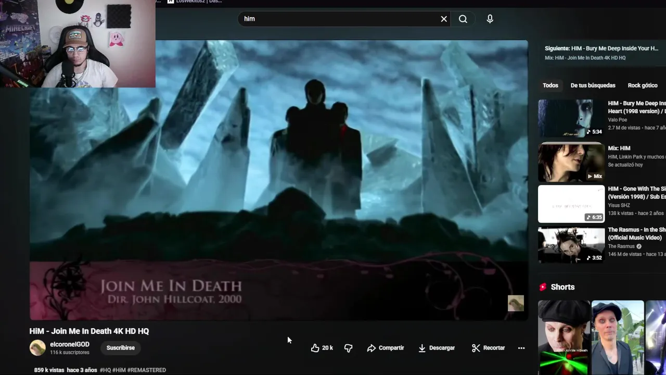Open the first Shorts video thumbnail
The image size is (666, 375).
(564, 337)
